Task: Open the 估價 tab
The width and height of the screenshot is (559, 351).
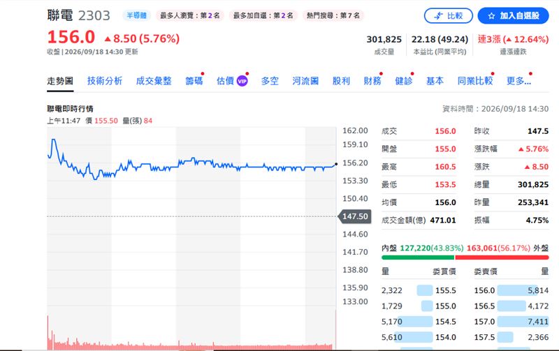Action: 225,81
